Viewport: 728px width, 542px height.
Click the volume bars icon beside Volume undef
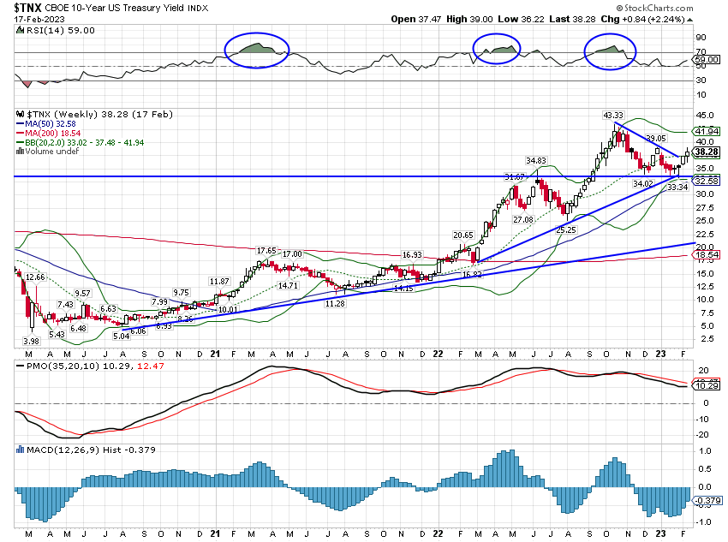click(x=20, y=152)
